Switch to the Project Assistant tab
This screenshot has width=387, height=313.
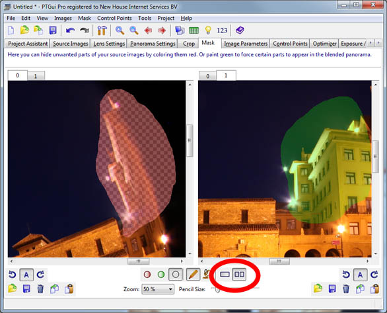[28, 44]
